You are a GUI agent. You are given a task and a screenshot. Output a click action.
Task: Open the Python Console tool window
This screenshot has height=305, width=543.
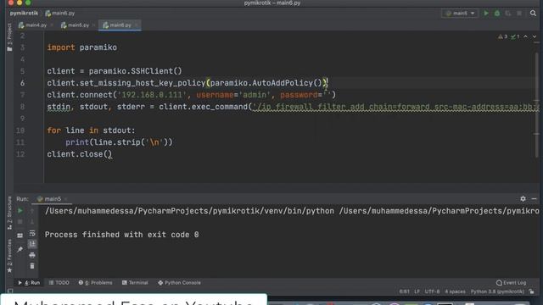[x=179, y=282]
